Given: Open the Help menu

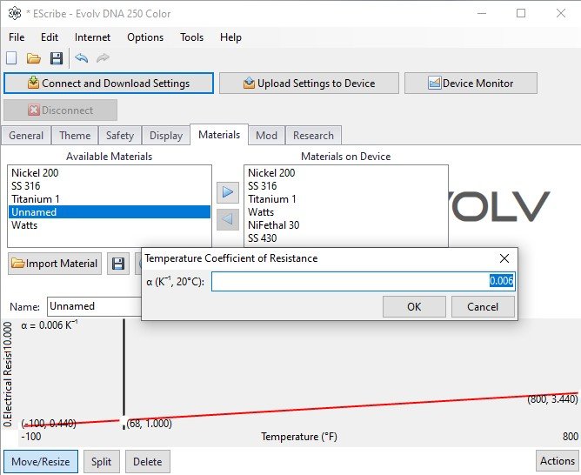Looking at the screenshot, I should click(230, 37).
